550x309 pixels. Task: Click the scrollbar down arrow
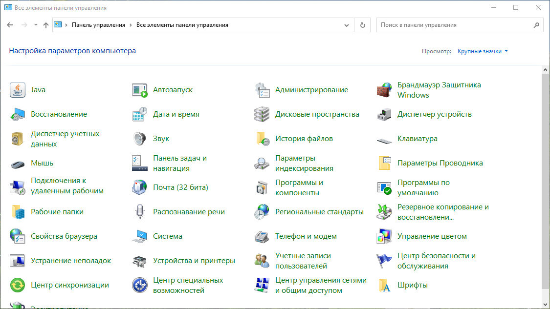545,305
